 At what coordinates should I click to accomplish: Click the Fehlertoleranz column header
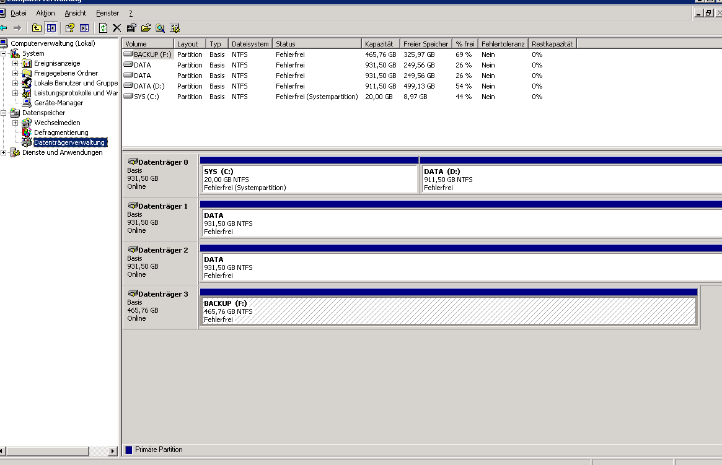pos(503,44)
